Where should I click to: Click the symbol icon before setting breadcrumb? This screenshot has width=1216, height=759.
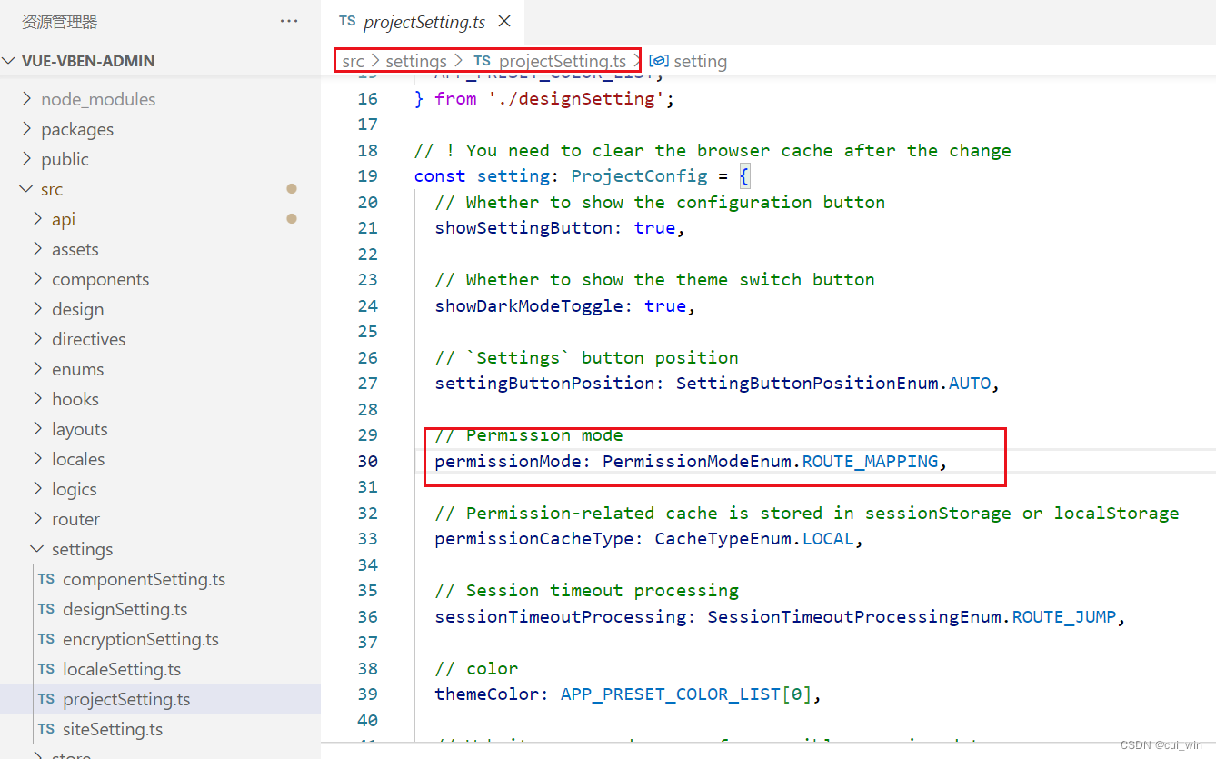coord(660,61)
